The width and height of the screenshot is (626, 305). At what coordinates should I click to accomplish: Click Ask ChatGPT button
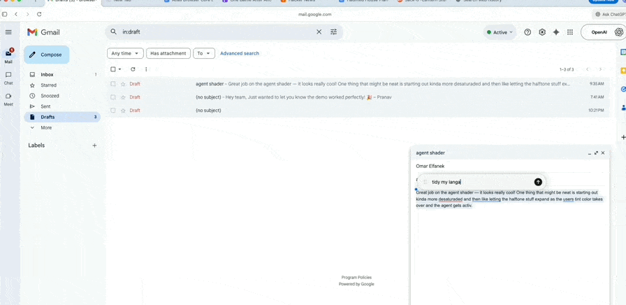[609, 15]
